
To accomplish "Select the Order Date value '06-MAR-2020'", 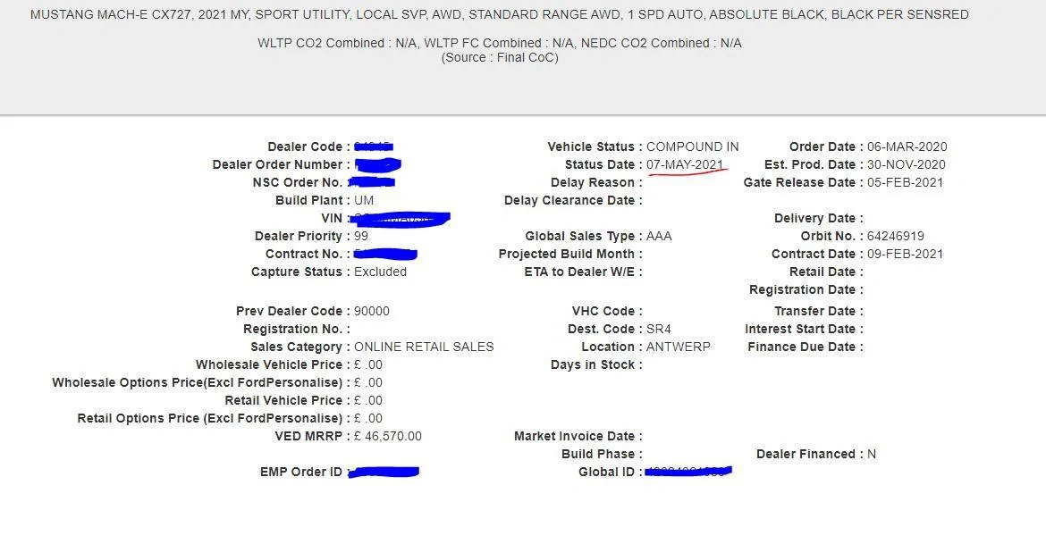I will pos(907,146).
